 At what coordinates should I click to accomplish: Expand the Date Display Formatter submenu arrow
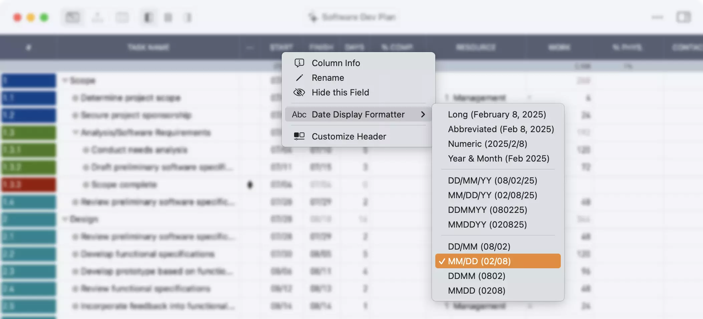point(423,114)
